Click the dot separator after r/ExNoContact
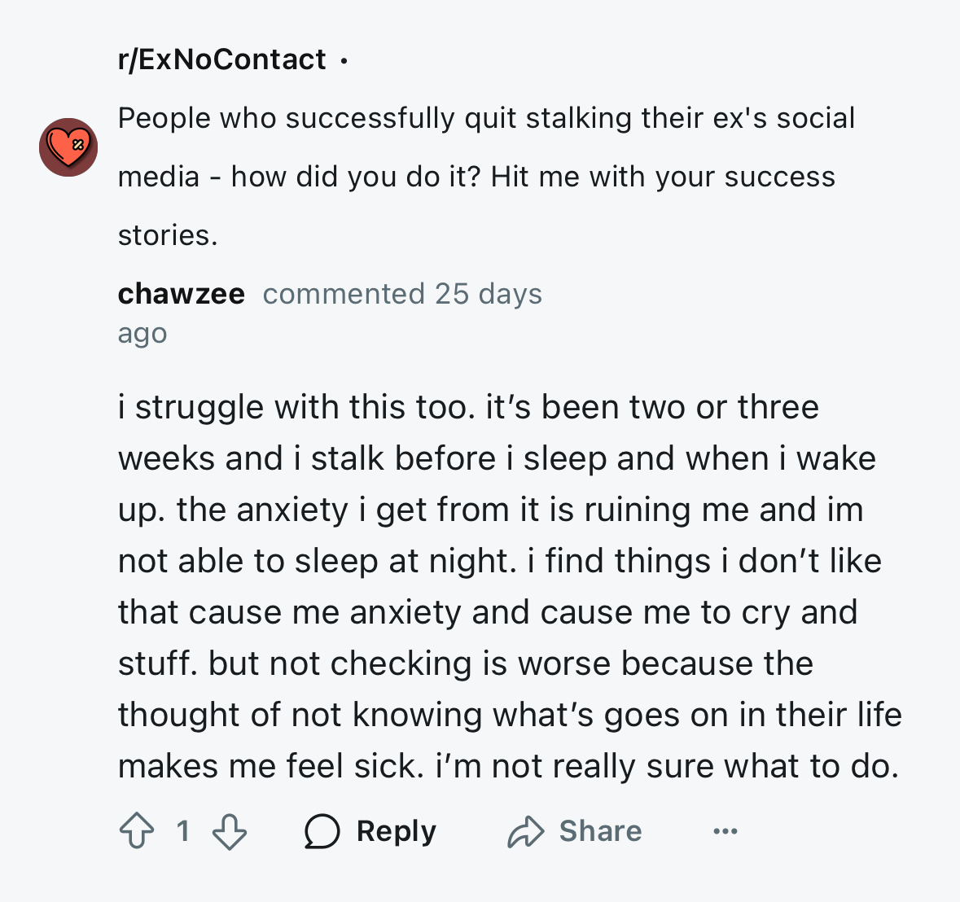Image resolution: width=960 pixels, height=902 pixels. tap(344, 60)
